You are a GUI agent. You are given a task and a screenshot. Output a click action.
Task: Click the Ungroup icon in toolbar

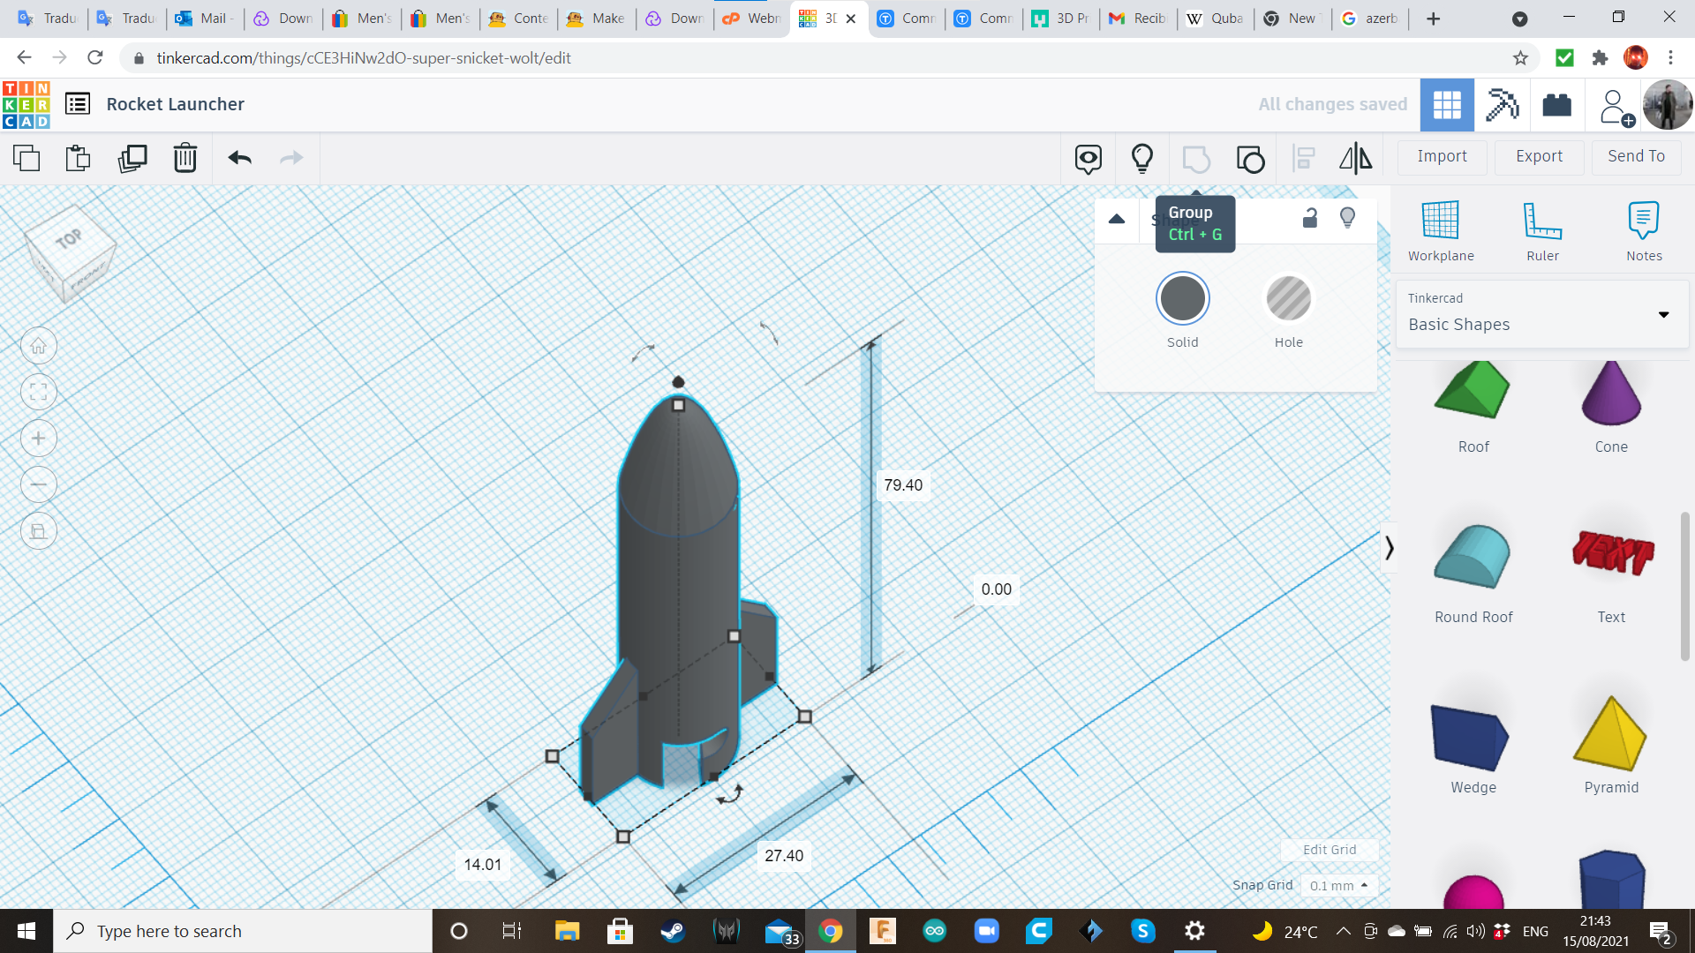(x=1250, y=159)
